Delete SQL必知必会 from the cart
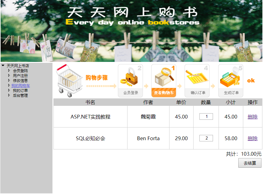 pos(252,138)
